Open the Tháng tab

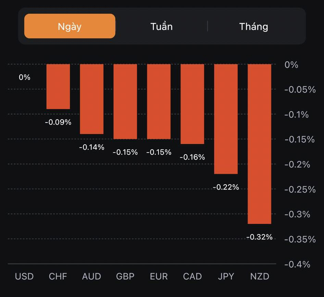tap(253, 26)
